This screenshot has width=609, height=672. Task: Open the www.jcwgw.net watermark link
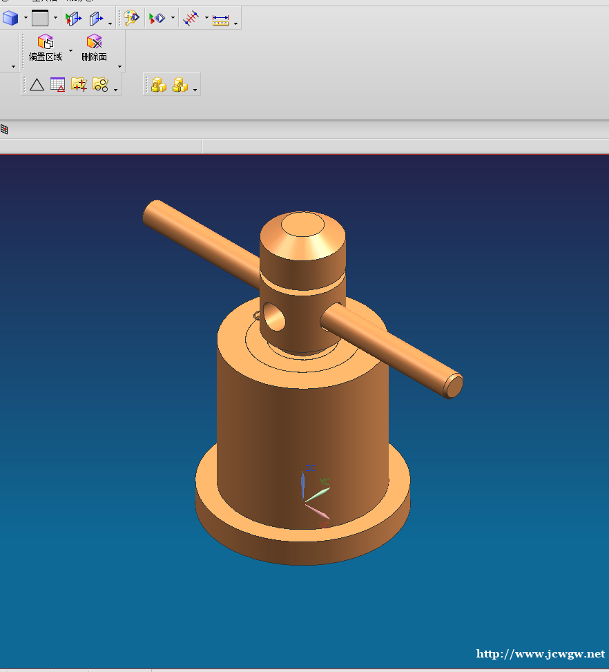(x=541, y=653)
